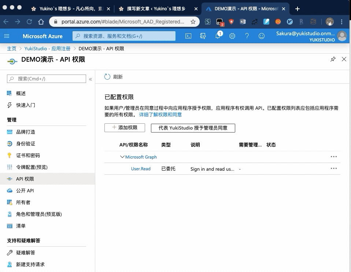
Task: Bookmark this page with the star icon
Action: click(193, 22)
